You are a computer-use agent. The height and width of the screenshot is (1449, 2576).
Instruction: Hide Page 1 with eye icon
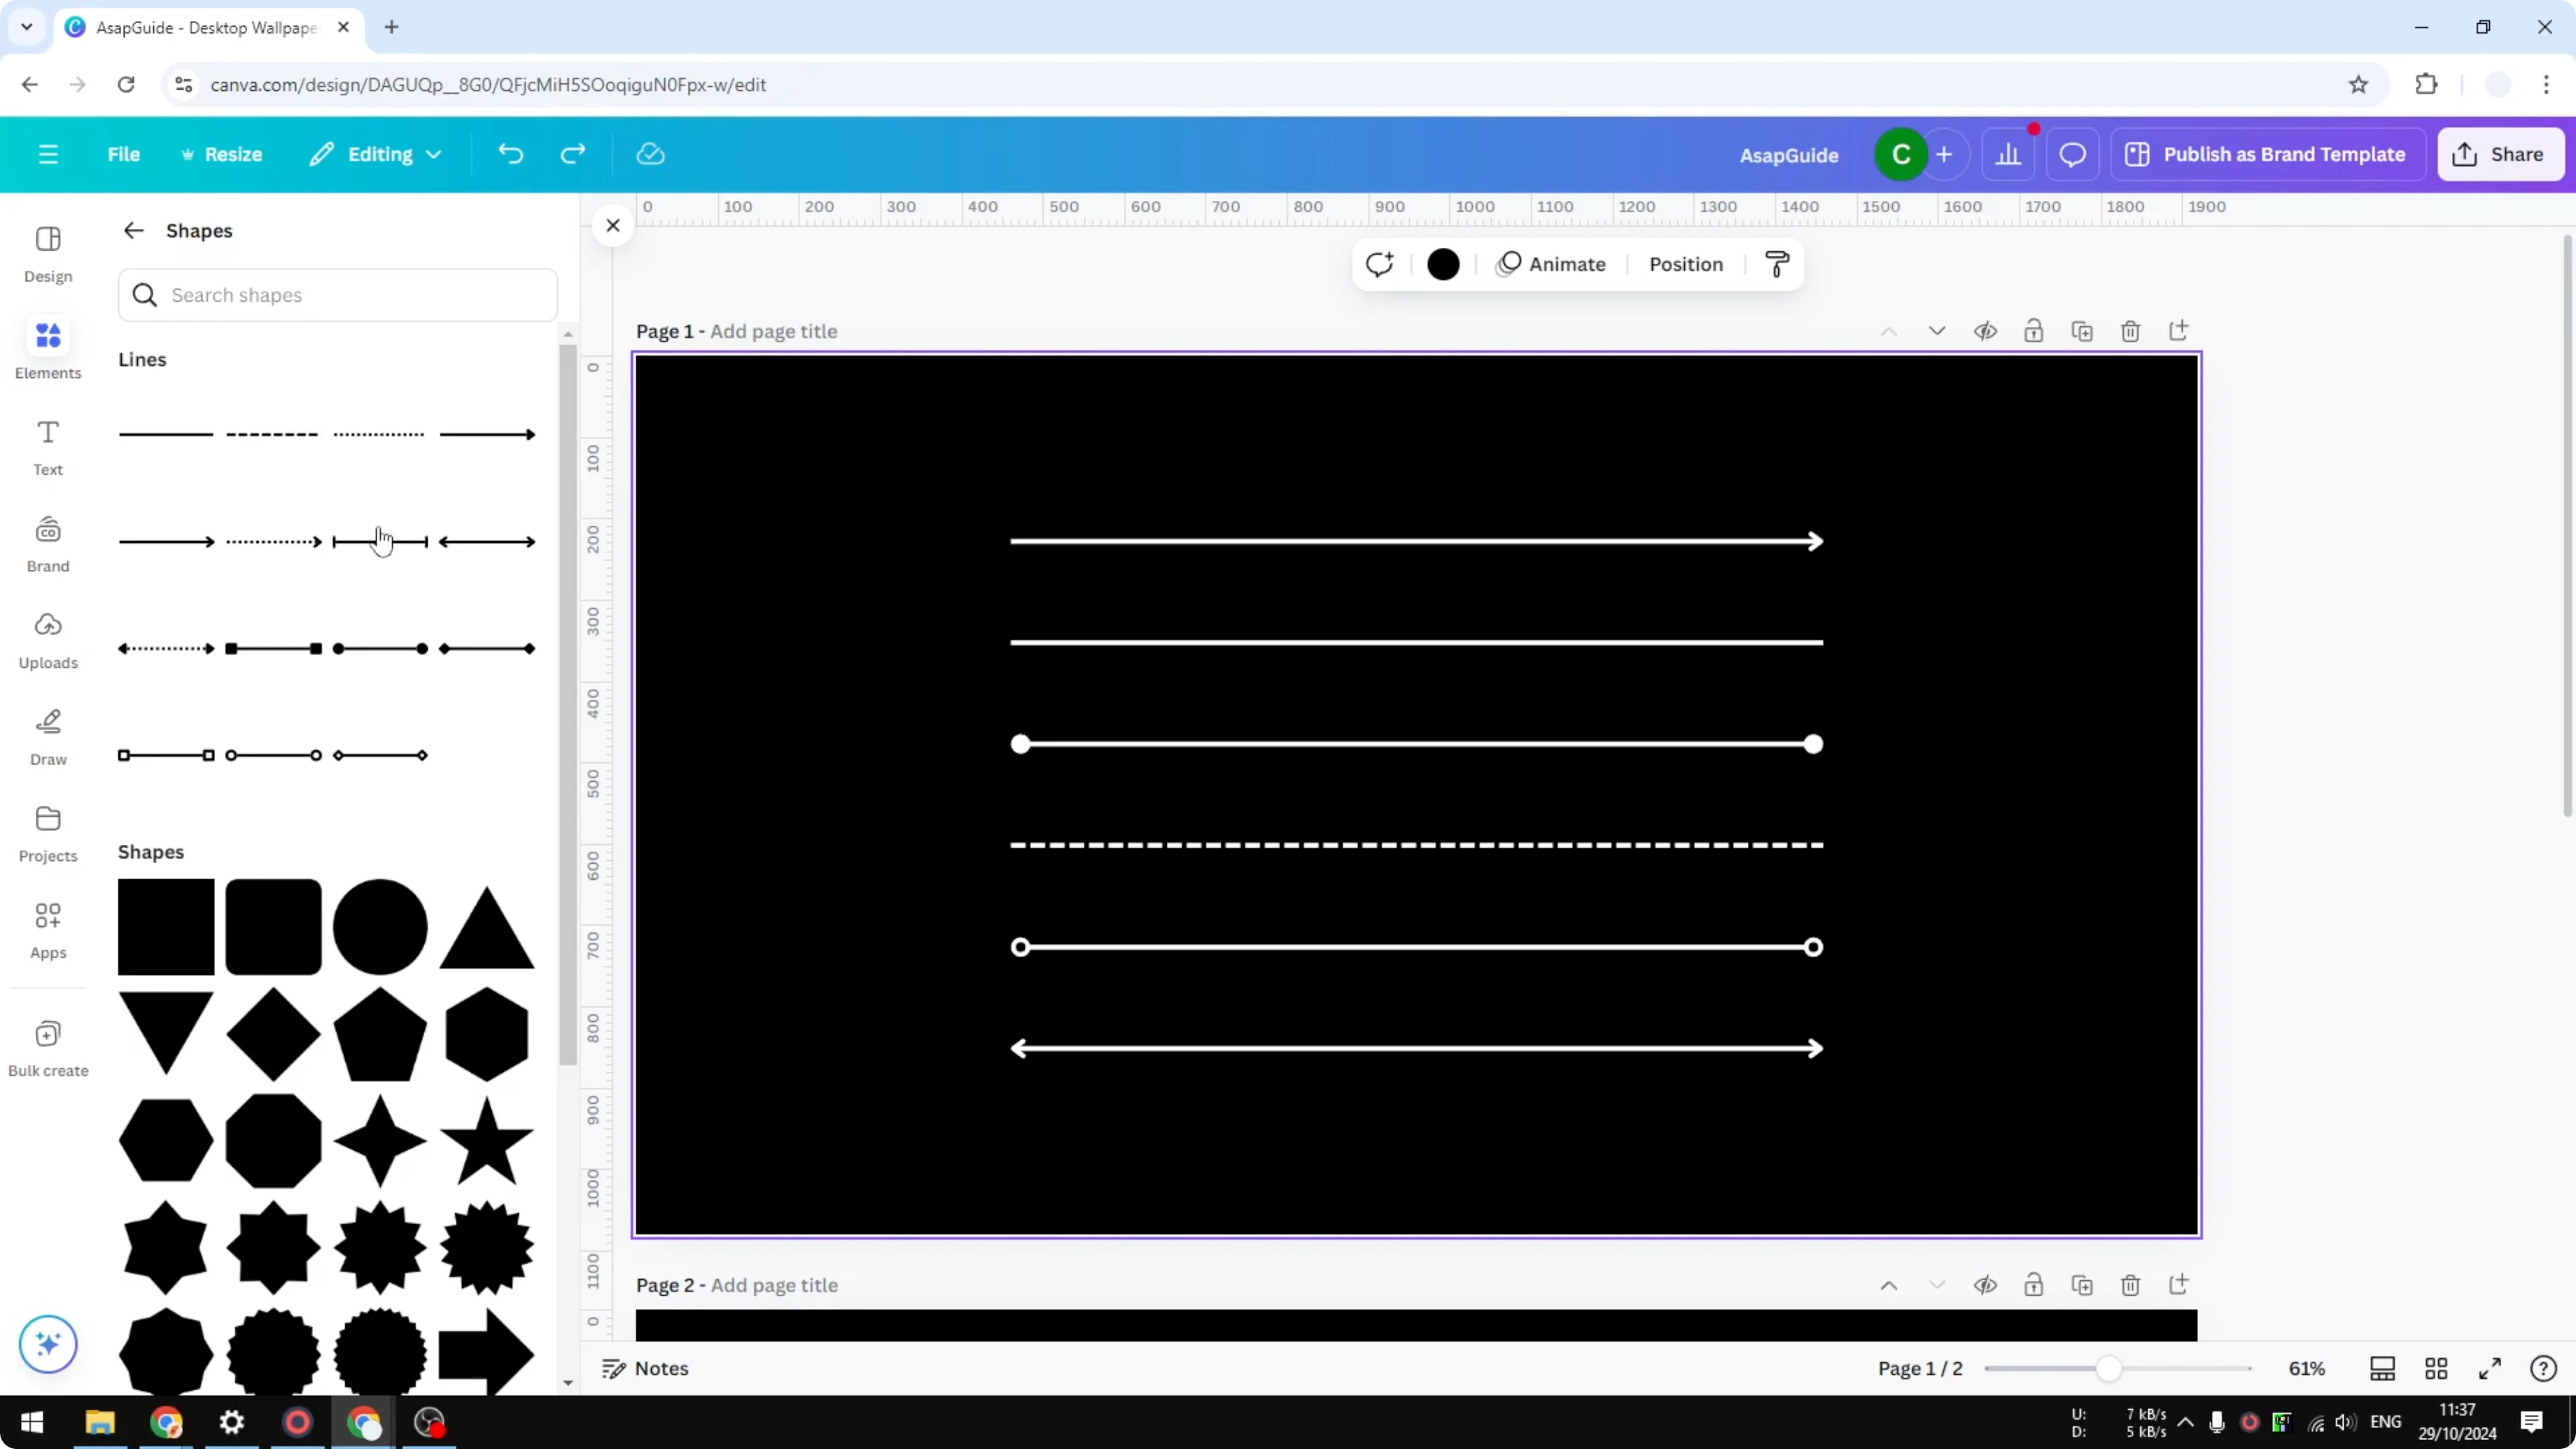point(1986,331)
